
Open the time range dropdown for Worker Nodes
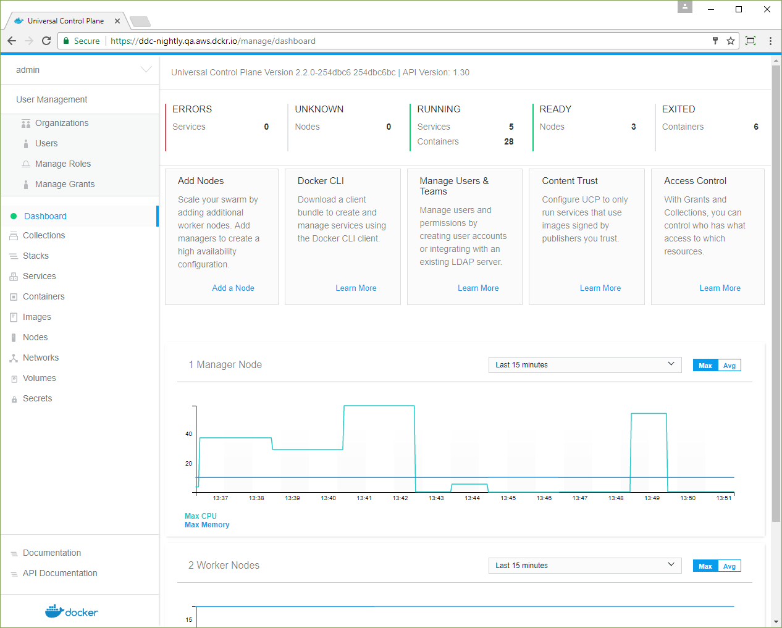(x=584, y=565)
